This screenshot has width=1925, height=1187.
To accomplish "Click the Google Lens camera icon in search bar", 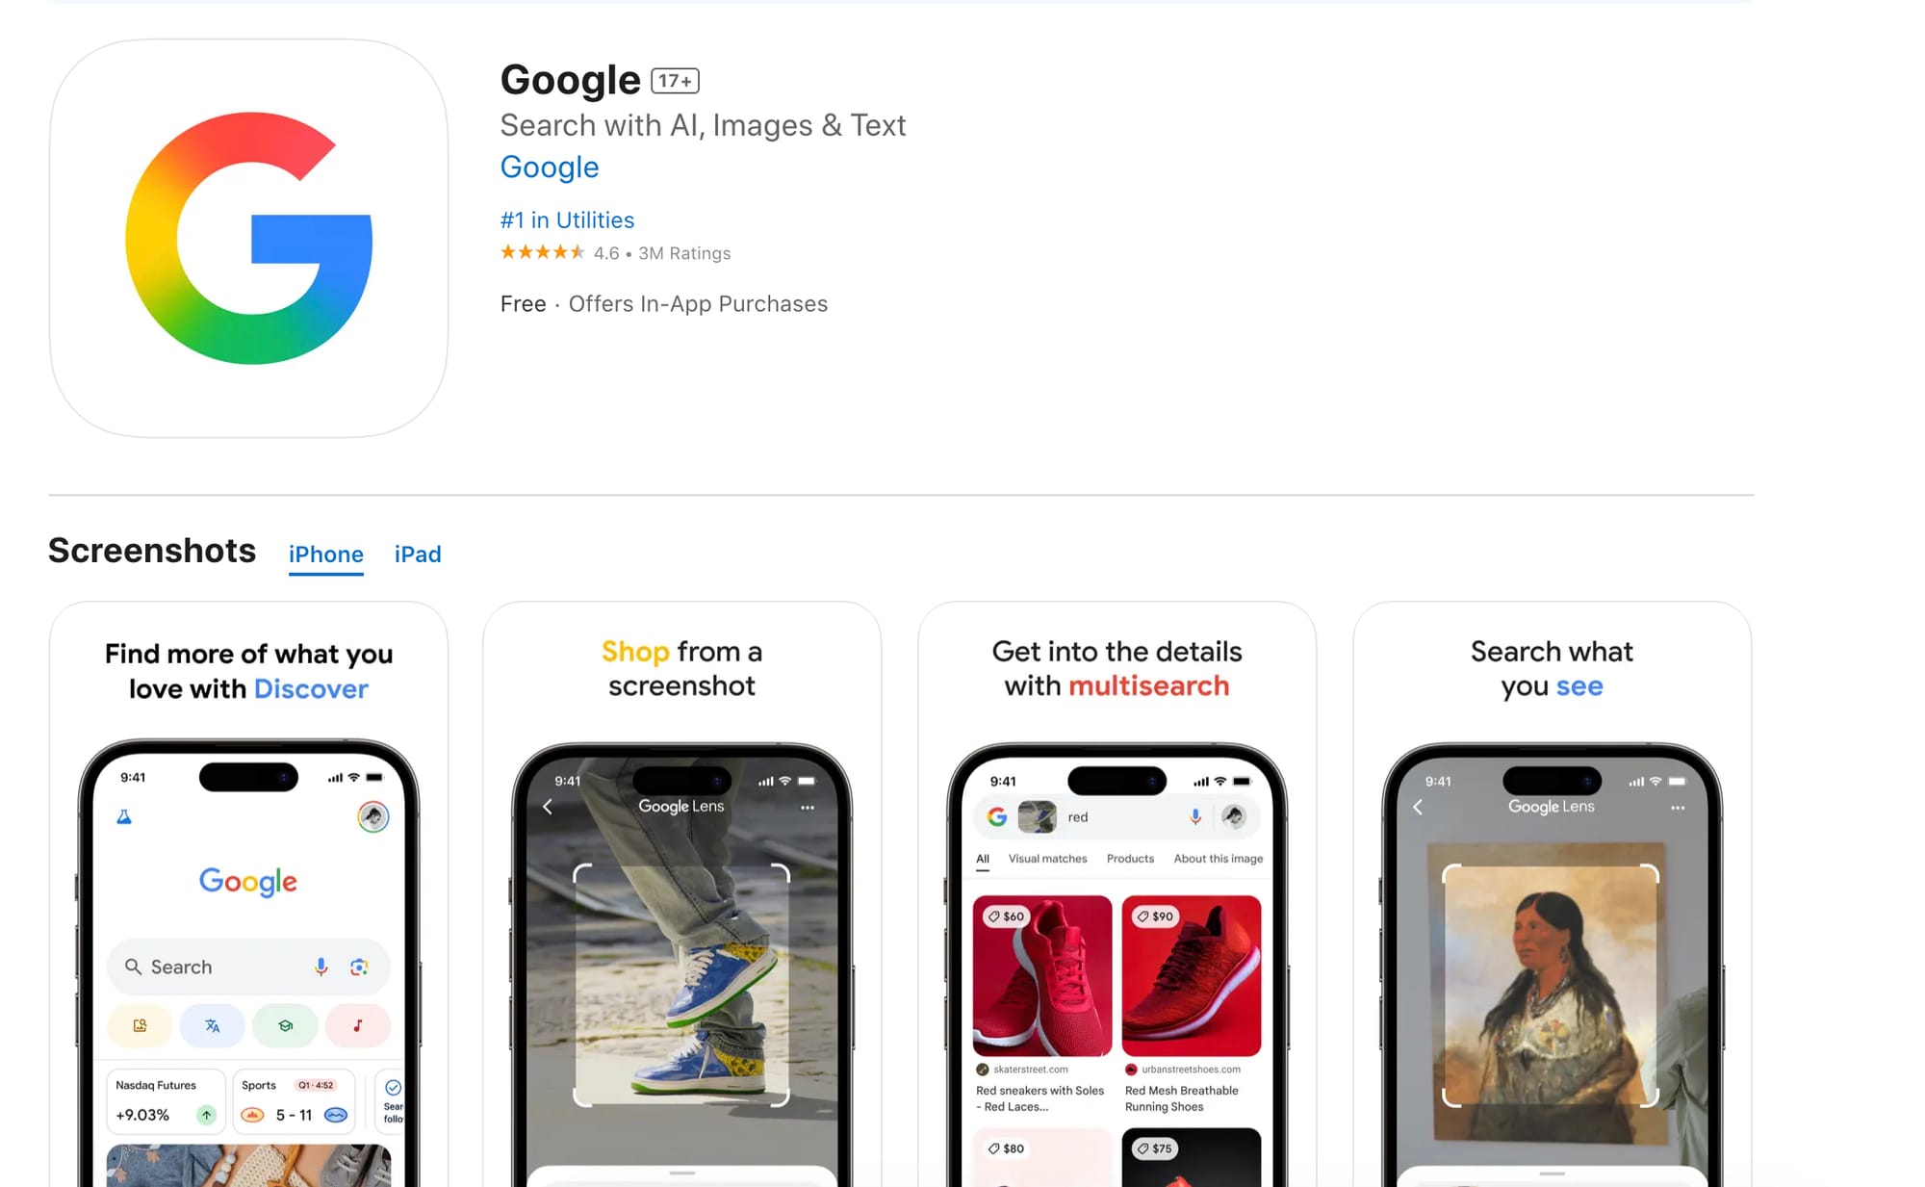I will tap(359, 967).
